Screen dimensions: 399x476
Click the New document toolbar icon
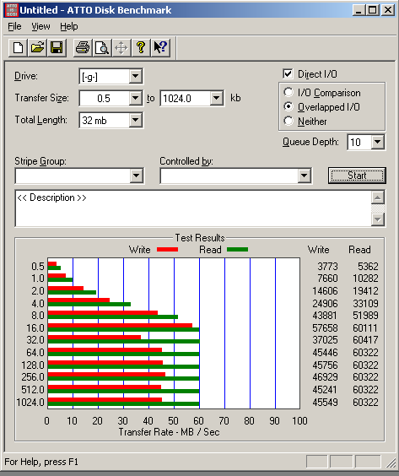[18, 47]
